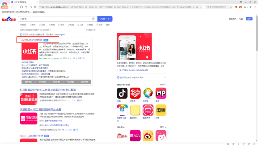
Task: Click the scissors screenshot tool icon
Action: click(x=245, y=7)
